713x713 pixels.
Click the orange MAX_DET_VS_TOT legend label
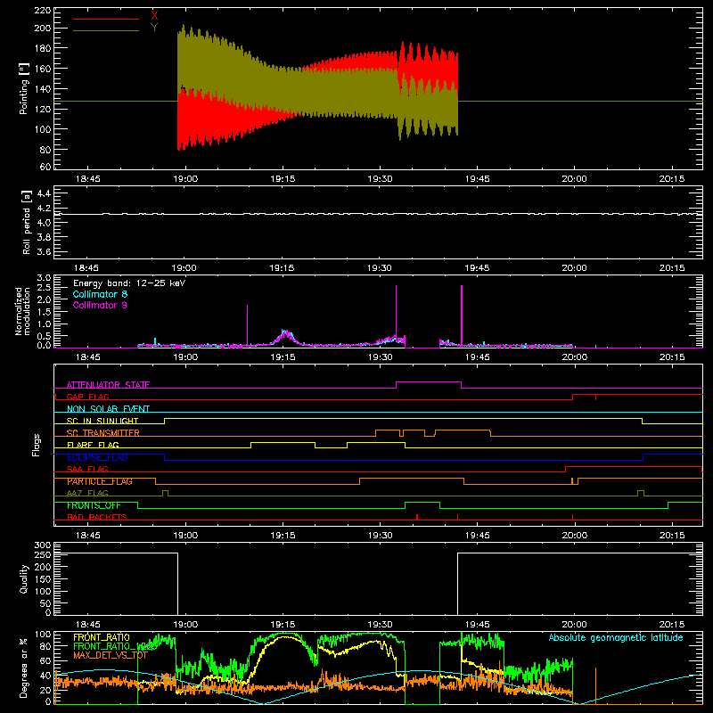(x=110, y=655)
